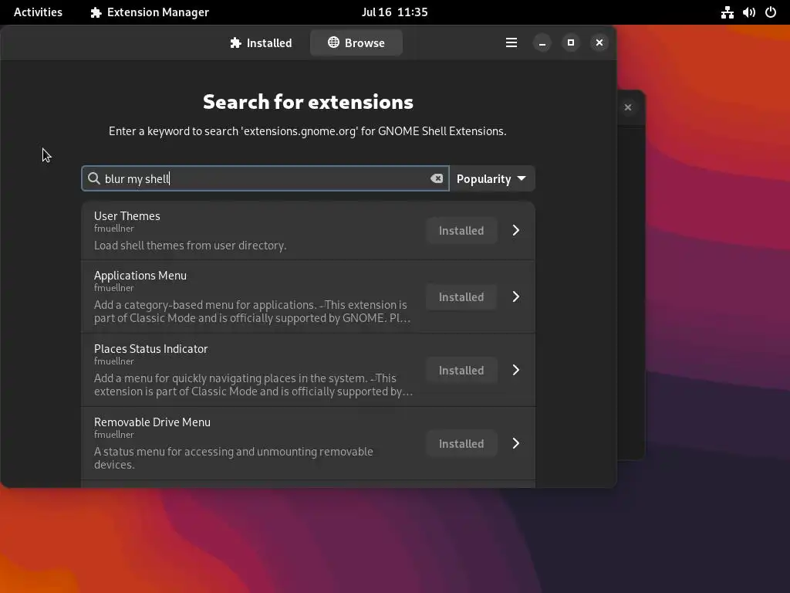
Task: Expand details for Places Status Indicator
Action: point(516,370)
